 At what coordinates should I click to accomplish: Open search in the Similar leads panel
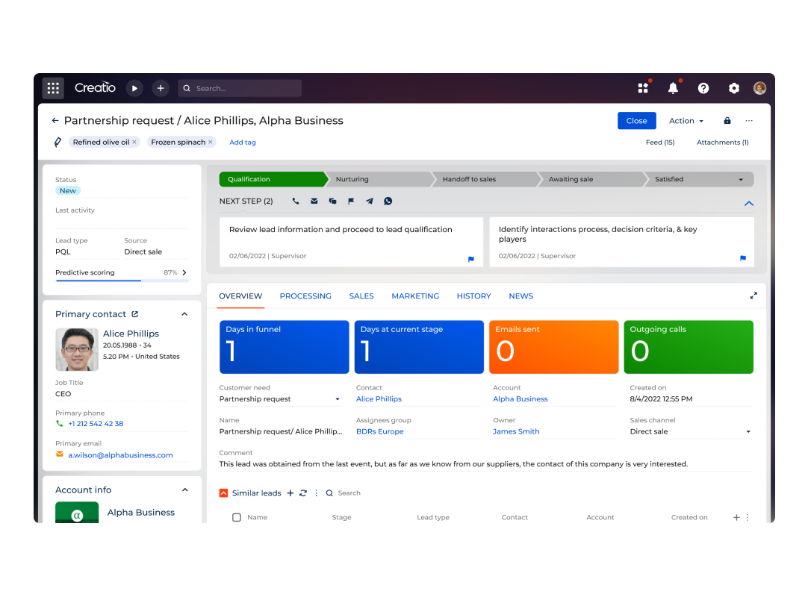pyautogui.click(x=329, y=493)
